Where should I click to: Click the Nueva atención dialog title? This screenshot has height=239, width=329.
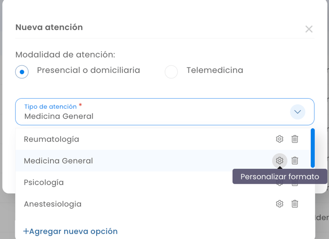pos(49,27)
